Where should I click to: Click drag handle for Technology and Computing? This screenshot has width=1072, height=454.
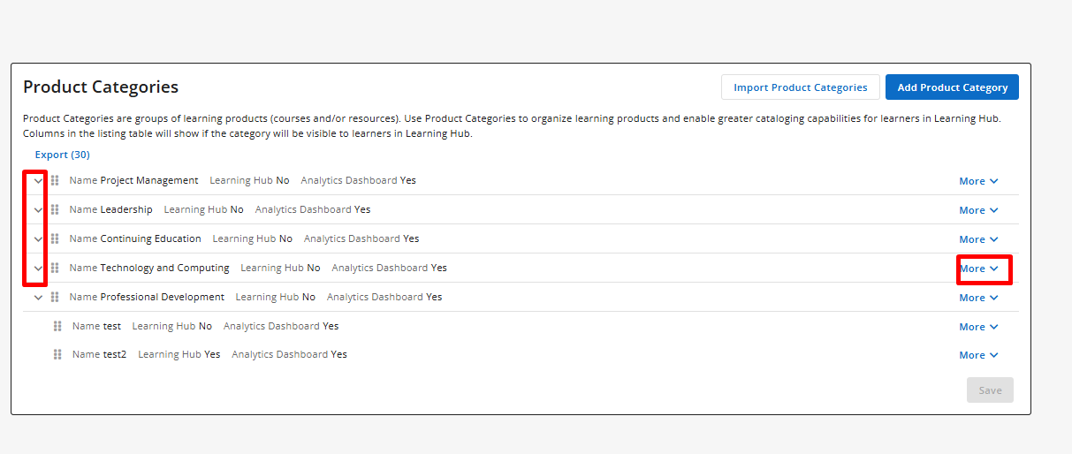(x=55, y=268)
